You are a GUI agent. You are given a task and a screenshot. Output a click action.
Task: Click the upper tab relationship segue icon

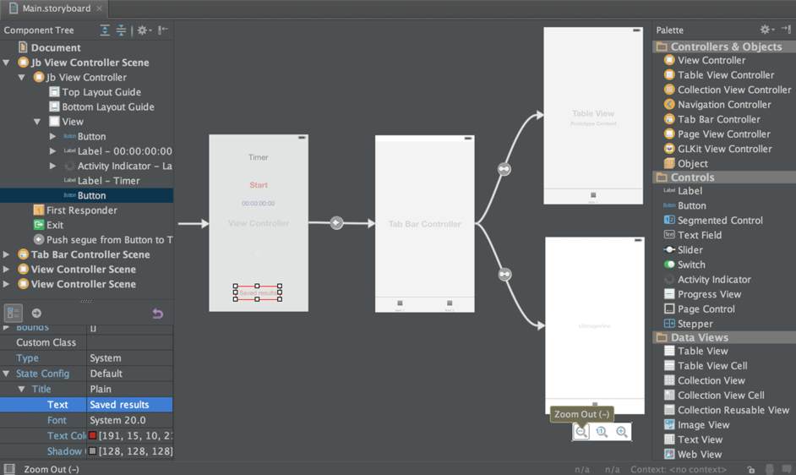pyautogui.click(x=504, y=169)
